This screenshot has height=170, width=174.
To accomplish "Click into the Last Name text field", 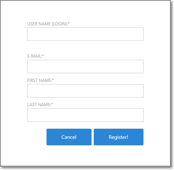I will [x=85, y=115].
